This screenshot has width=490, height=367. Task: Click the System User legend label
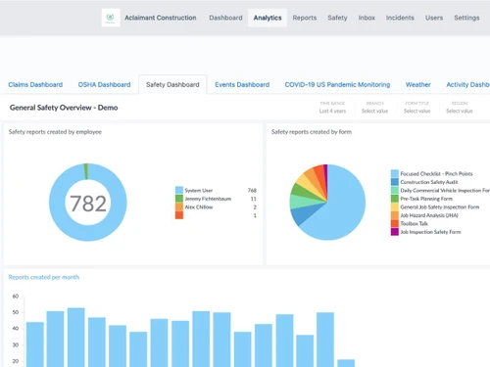199,190
